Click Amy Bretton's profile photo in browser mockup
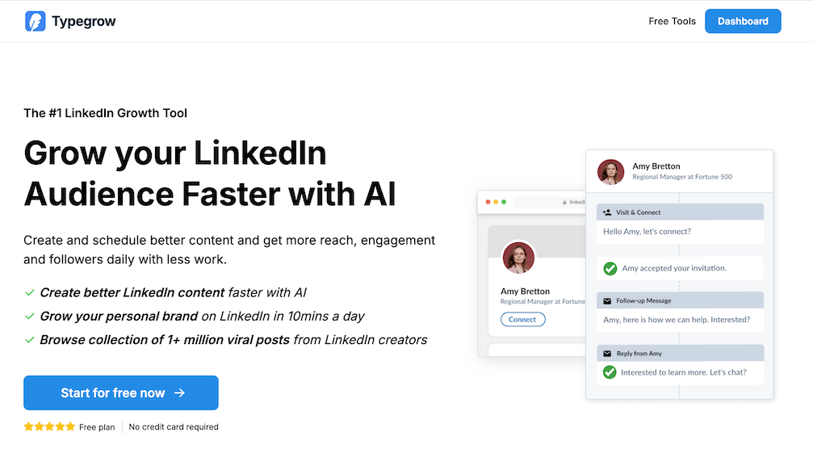 click(518, 258)
